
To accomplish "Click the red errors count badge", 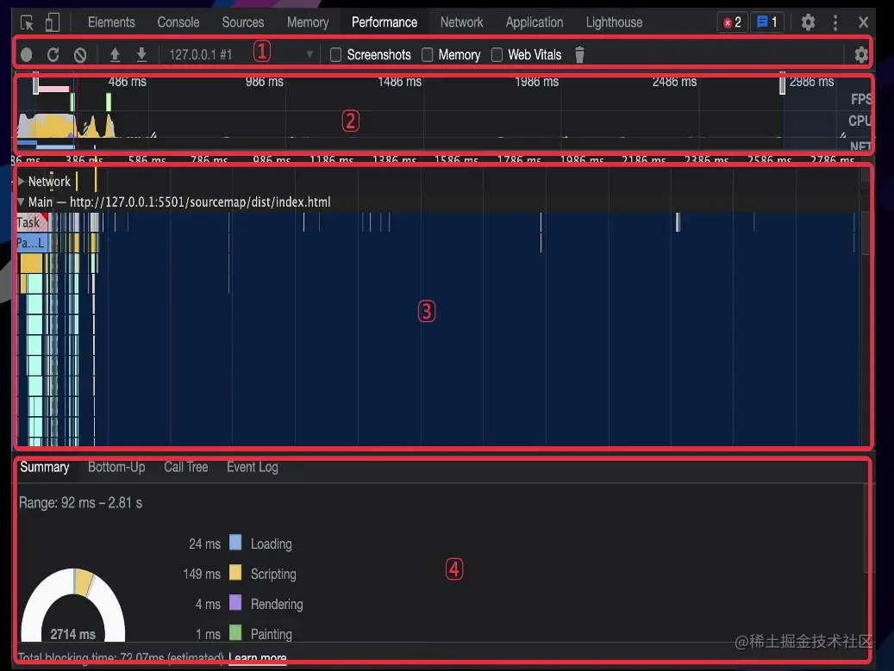I will pos(732,22).
